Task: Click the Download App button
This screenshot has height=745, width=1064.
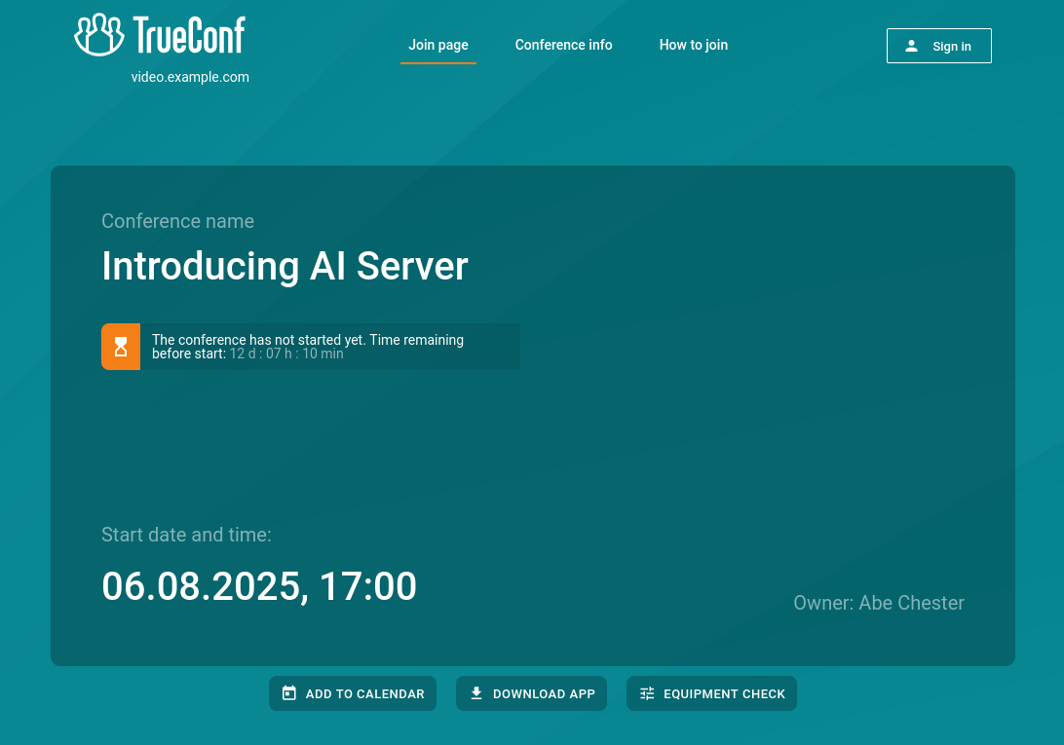Action: (531, 692)
